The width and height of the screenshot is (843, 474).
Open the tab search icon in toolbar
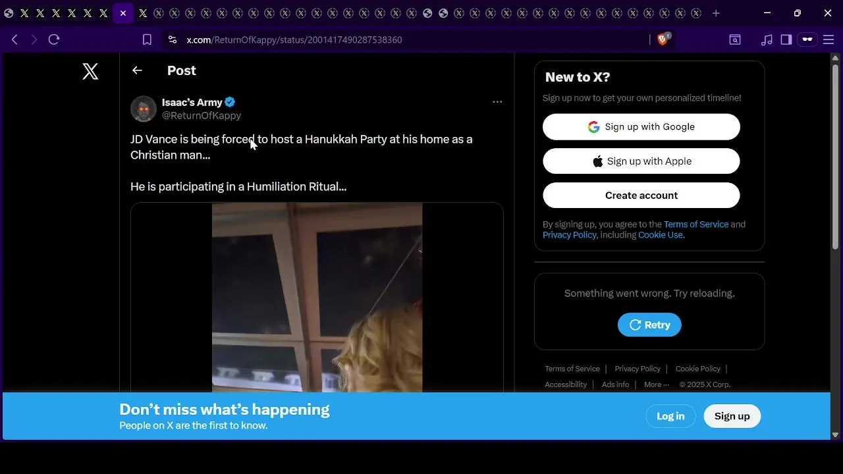point(735,39)
